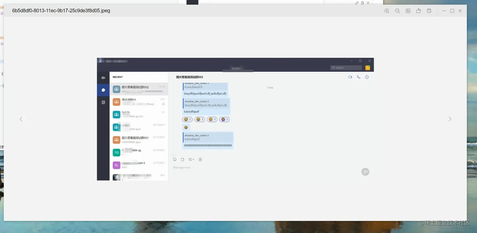Open the chat info icon in the header

[367, 77]
